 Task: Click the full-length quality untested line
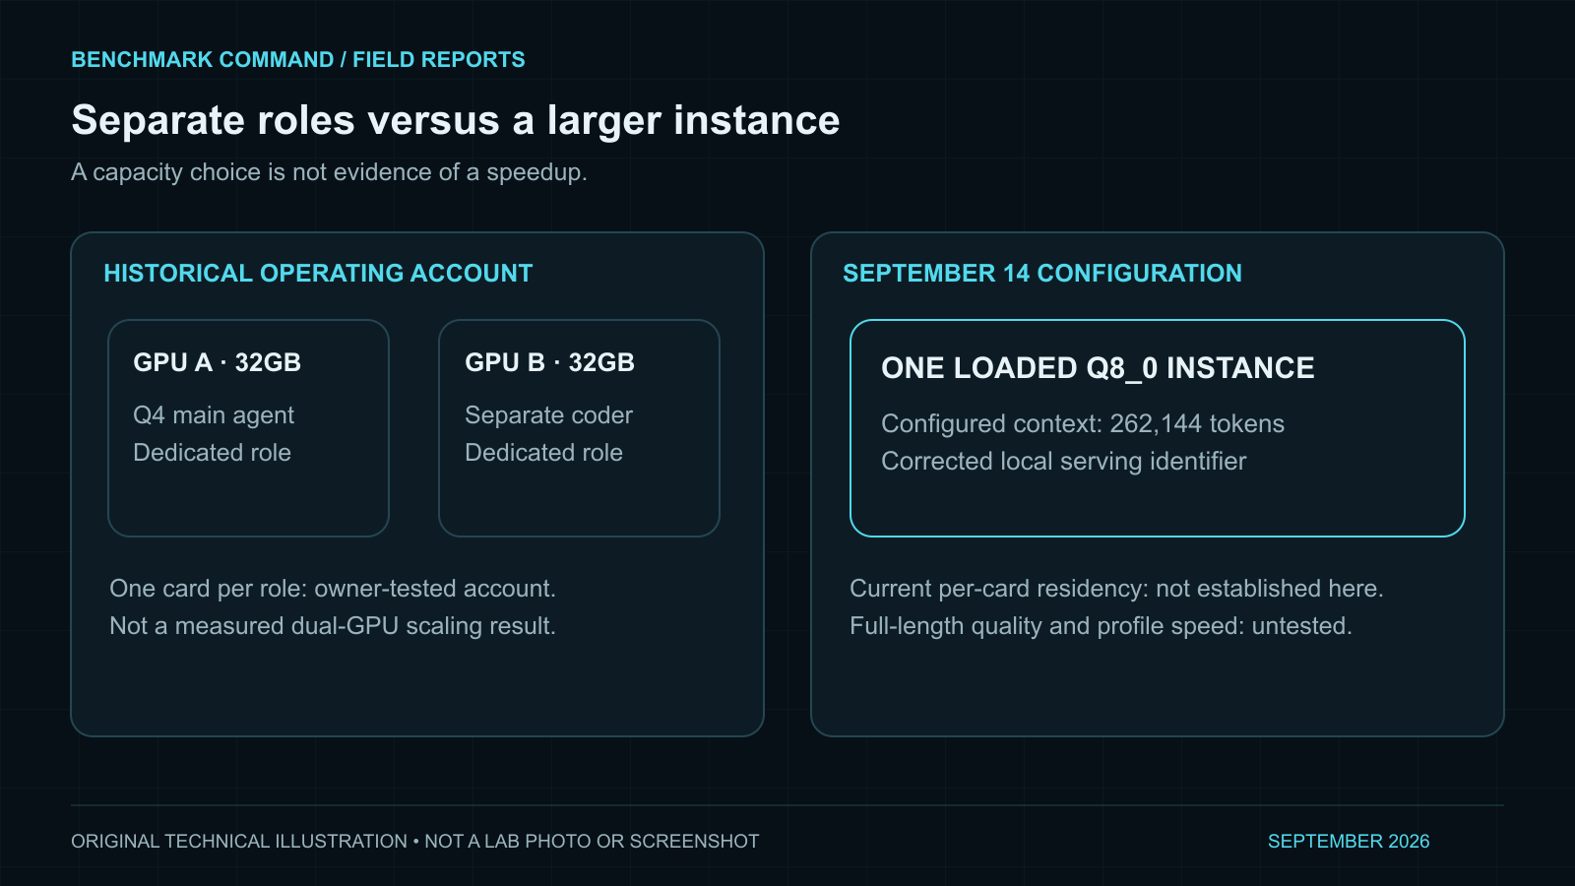pos(1101,626)
